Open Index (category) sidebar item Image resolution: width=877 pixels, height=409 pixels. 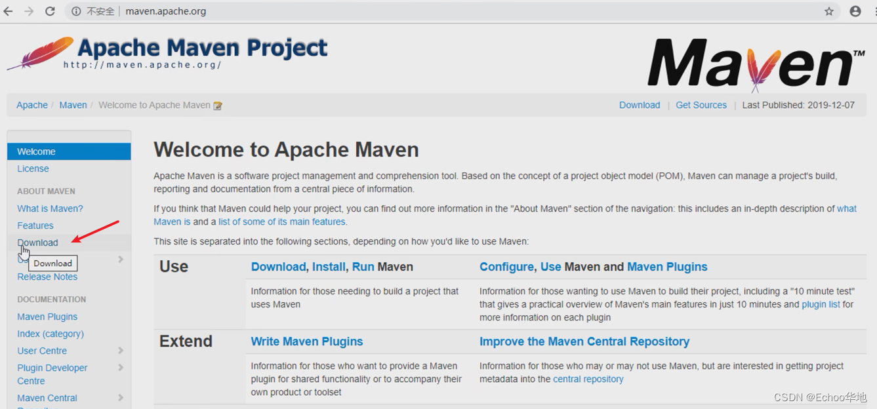[x=51, y=334]
